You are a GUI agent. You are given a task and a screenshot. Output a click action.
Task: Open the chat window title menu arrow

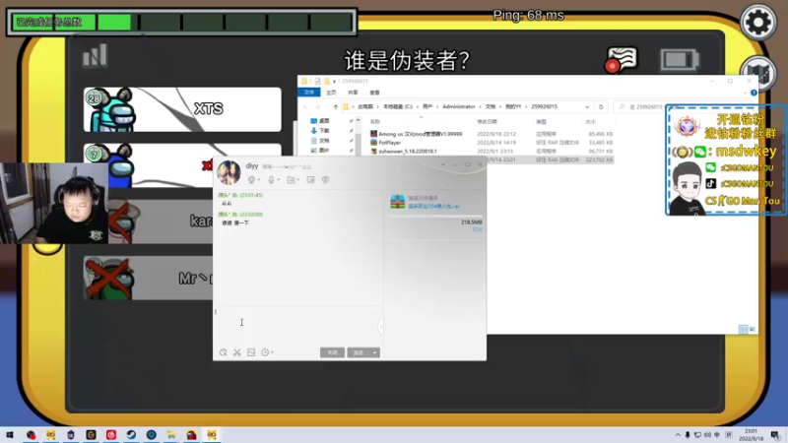(442, 164)
